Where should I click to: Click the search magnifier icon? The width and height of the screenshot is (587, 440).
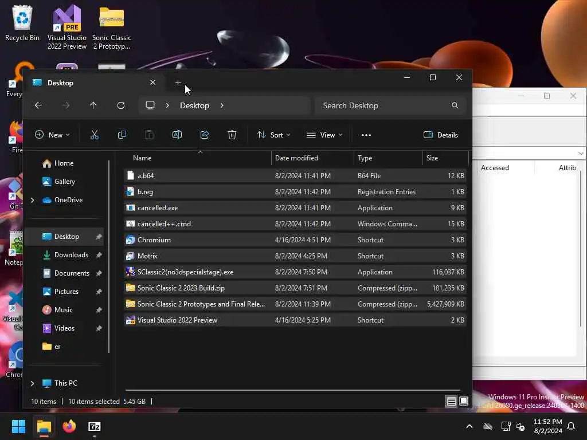pyautogui.click(x=455, y=105)
